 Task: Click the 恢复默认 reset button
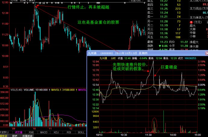pyautogui.click(x=5, y=132)
